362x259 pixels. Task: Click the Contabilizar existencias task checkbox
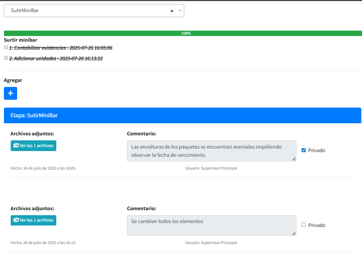(6, 47)
